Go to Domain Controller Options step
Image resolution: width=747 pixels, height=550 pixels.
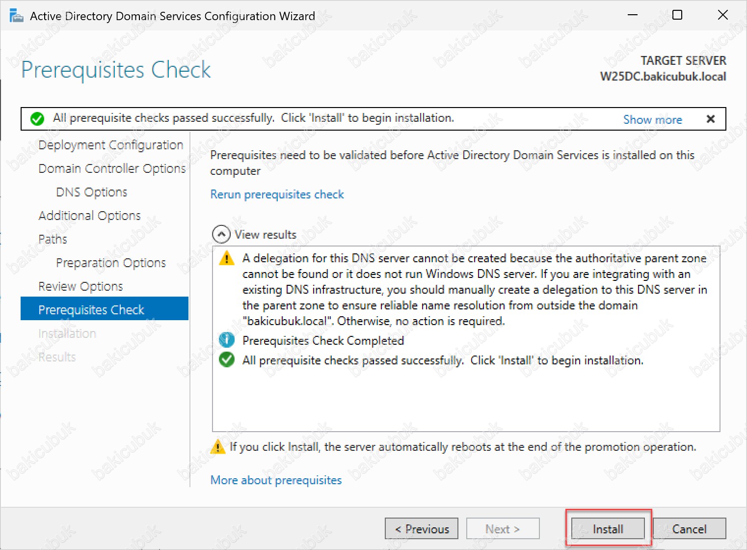pos(112,168)
